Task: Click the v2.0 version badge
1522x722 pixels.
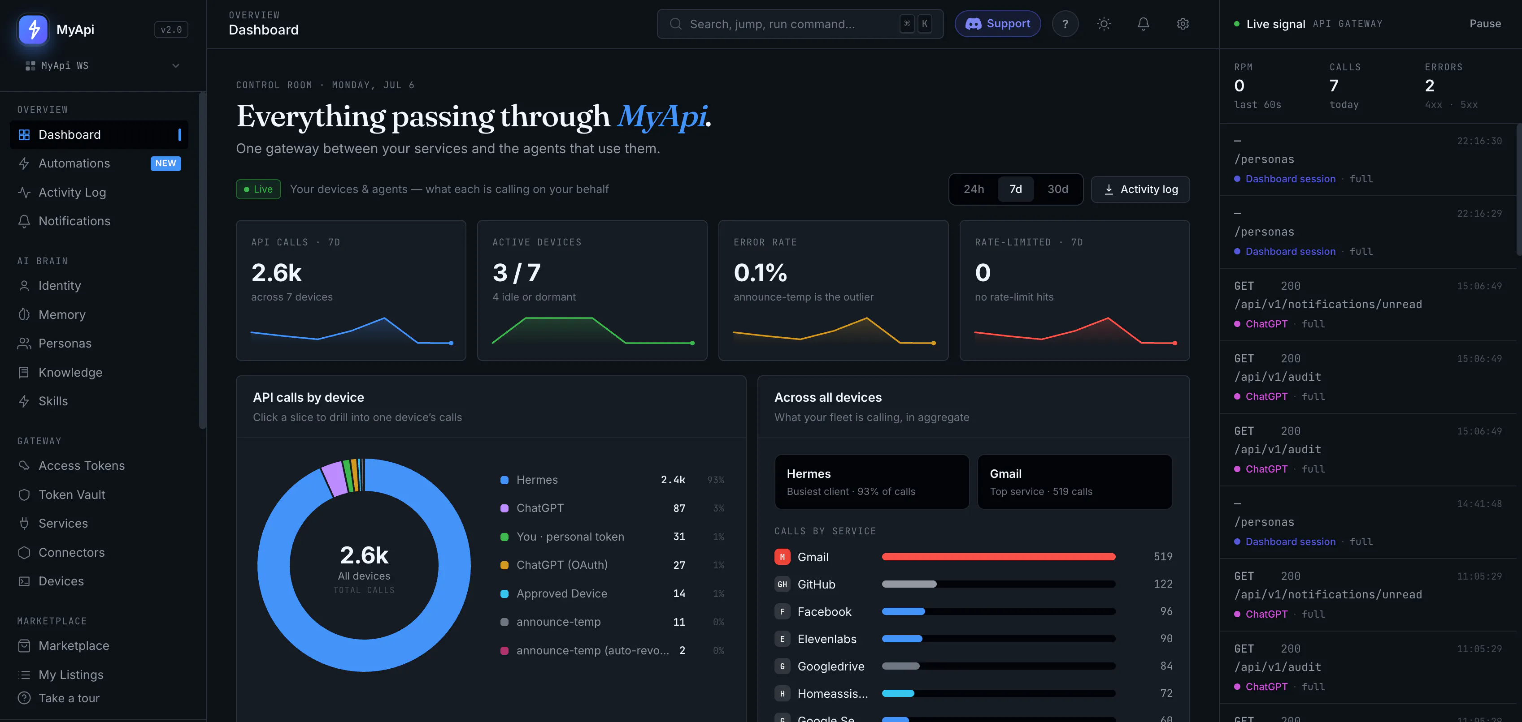Action: [171, 30]
